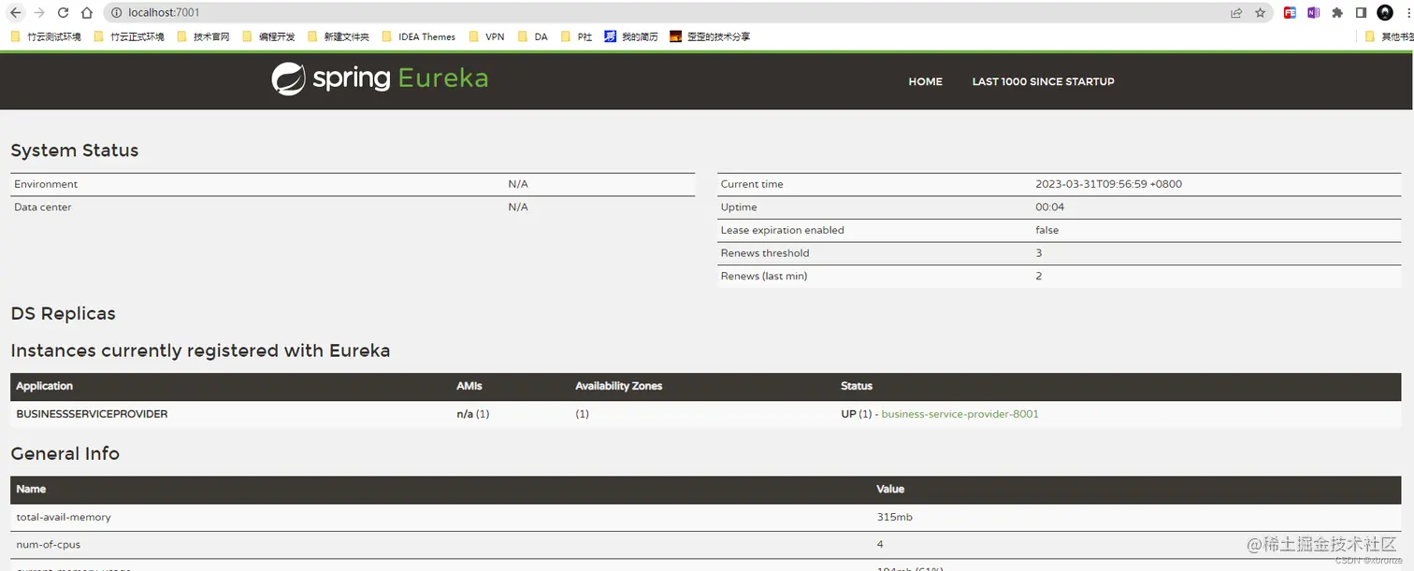Click the browser forward arrow
The image size is (1414, 571).
point(39,13)
